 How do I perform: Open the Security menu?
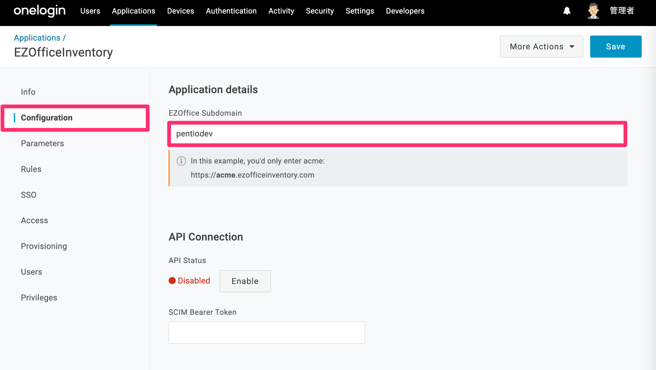click(x=320, y=11)
